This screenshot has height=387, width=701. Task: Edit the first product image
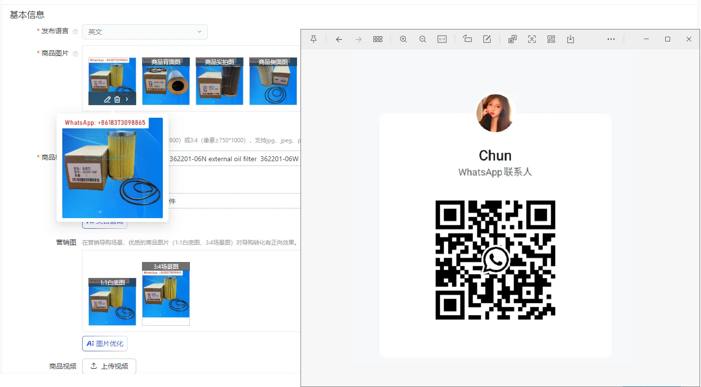tap(107, 99)
